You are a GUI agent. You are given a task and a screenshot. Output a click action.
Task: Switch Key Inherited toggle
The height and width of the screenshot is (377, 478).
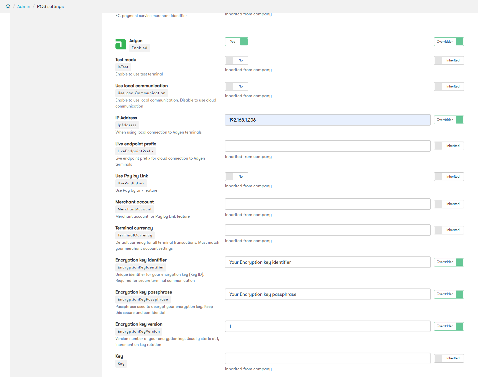click(449, 358)
